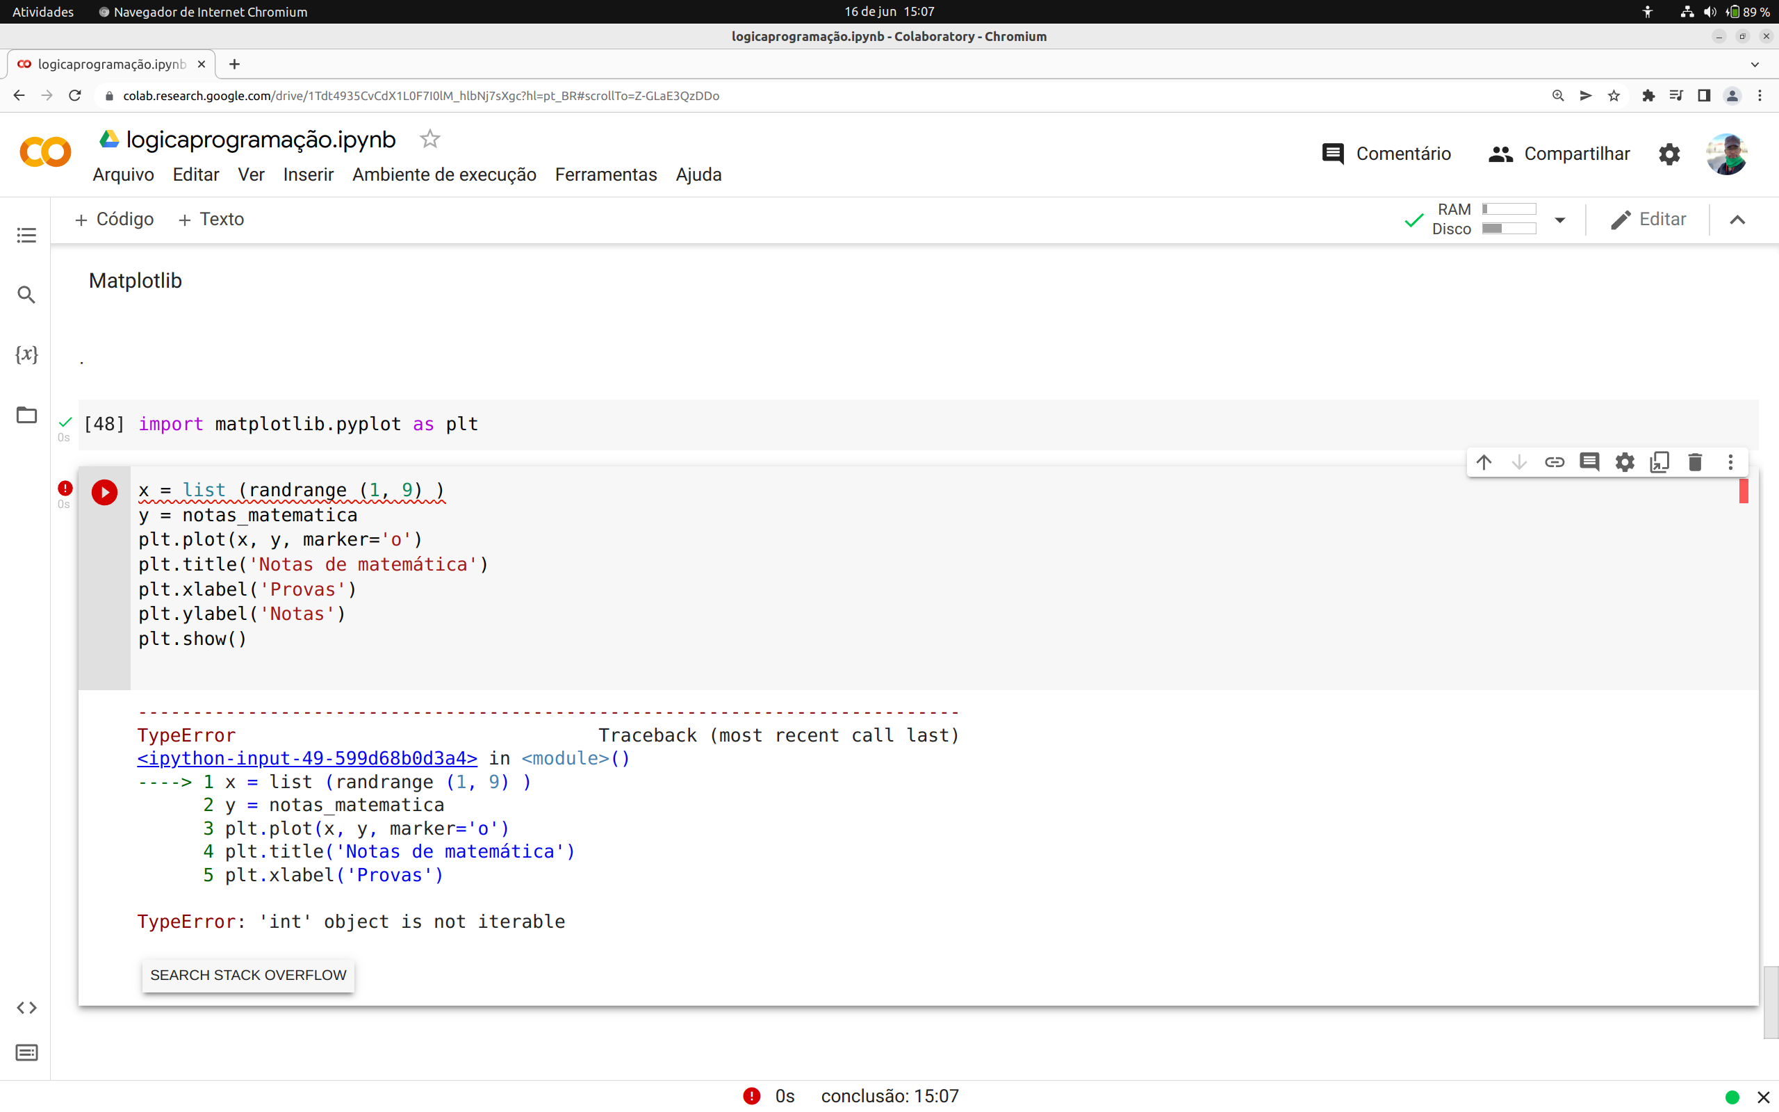Click the Ferramentas menu item
The height and width of the screenshot is (1112, 1779).
point(606,174)
